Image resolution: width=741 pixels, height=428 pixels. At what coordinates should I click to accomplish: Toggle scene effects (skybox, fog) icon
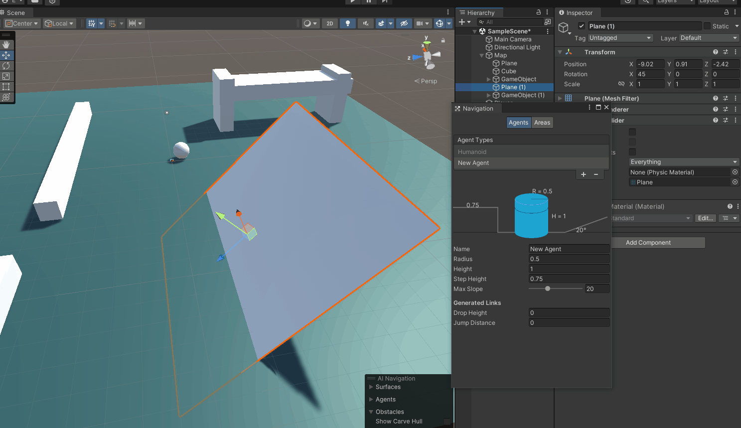[x=381, y=23]
